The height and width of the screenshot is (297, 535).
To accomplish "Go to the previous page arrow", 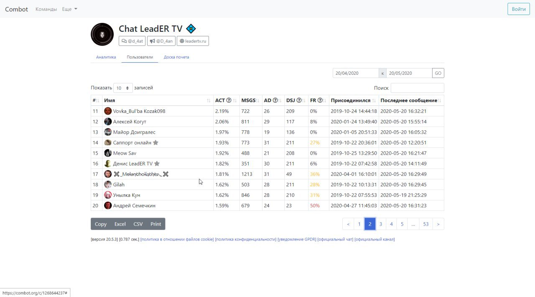I will click(x=348, y=224).
